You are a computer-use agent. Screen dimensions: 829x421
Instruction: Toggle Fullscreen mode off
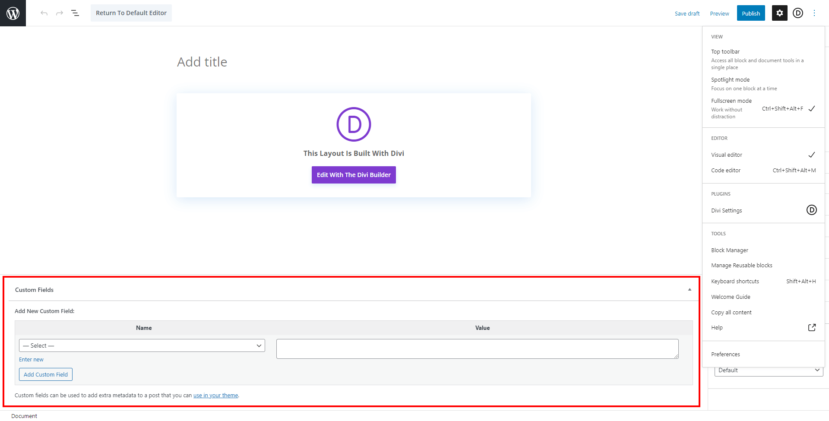(x=763, y=108)
